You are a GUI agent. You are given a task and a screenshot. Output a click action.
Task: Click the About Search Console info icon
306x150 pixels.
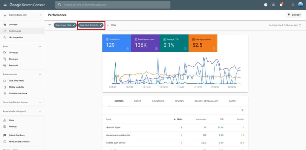(x=5, y=142)
